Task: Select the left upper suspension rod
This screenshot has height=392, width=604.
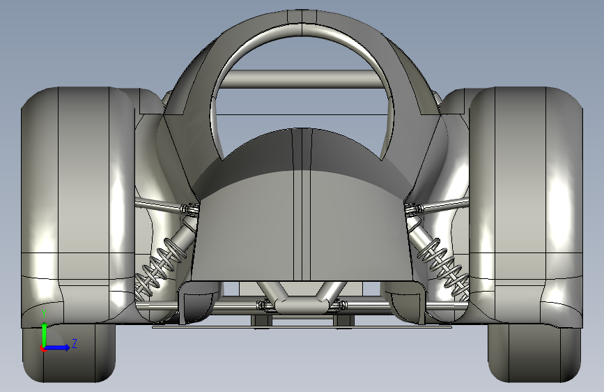Action: click(160, 204)
